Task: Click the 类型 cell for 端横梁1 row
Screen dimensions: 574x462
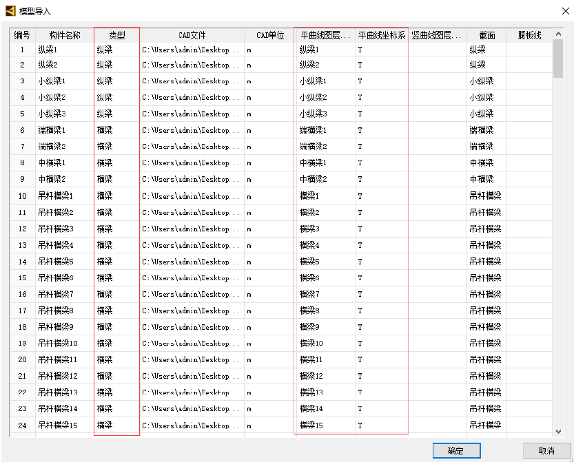Action: [116, 130]
